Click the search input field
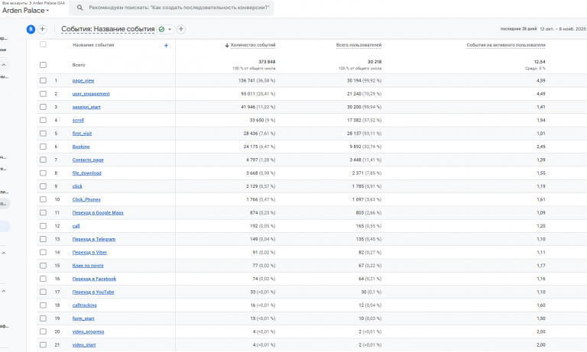The width and height of the screenshot is (587, 352). (x=180, y=8)
